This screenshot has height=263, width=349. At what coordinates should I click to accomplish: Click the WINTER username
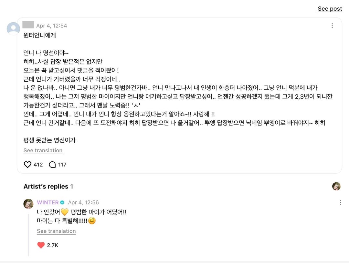coord(48,203)
